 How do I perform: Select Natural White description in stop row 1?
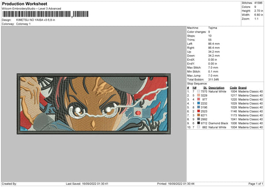pyautogui.click(x=217, y=91)
